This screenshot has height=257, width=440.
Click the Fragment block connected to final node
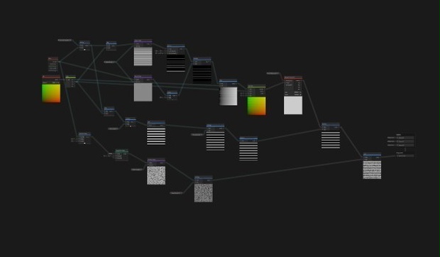405,155
